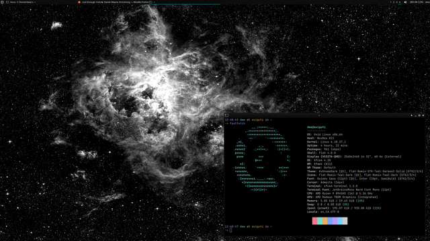Click the 'Terminal Font: JetBrainsMono' line

coord(349,189)
